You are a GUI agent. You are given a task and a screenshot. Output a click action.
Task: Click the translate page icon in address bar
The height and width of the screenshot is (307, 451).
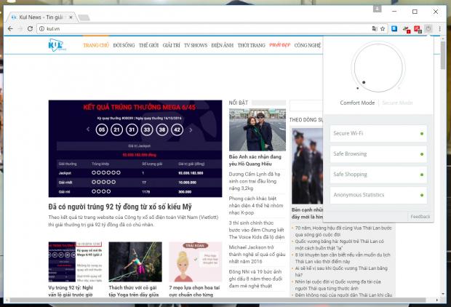point(373,28)
